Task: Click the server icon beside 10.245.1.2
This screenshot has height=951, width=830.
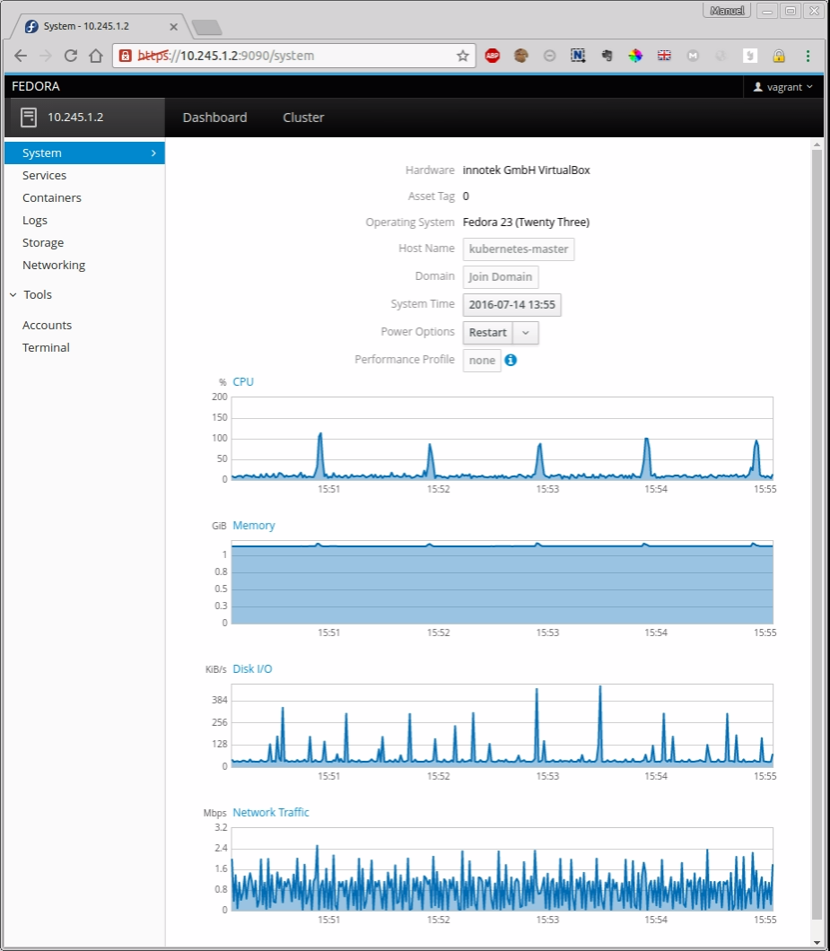Action: [29, 117]
